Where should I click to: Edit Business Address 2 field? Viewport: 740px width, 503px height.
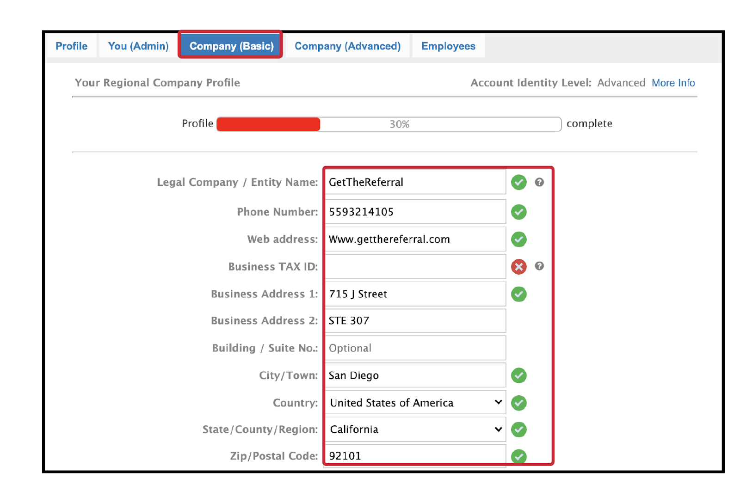415,320
